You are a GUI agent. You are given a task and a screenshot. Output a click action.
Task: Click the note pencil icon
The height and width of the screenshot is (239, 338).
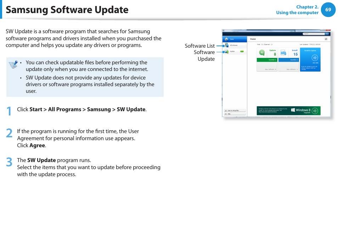[x=13, y=64]
